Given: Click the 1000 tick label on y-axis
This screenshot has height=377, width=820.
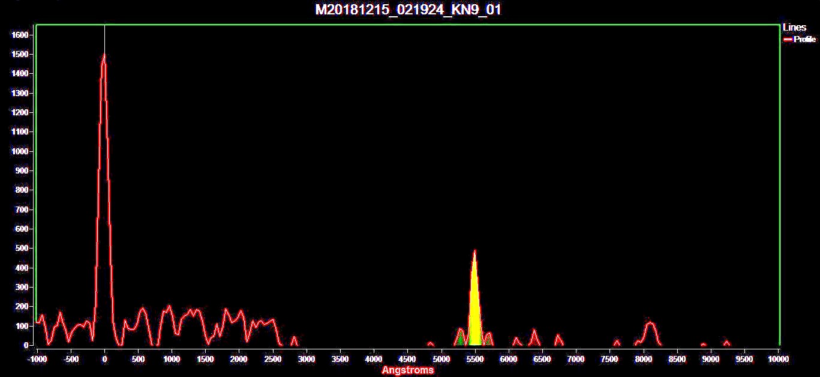Looking at the screenshot, I should click(x=20, y=151).
